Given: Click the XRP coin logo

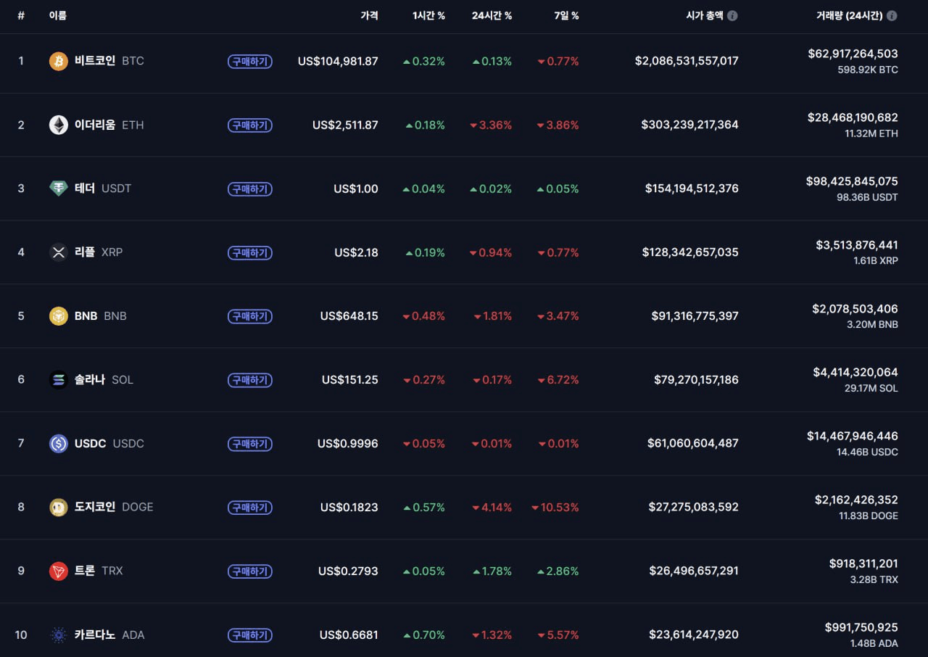Looking at the screenshot, I should 59,252.
